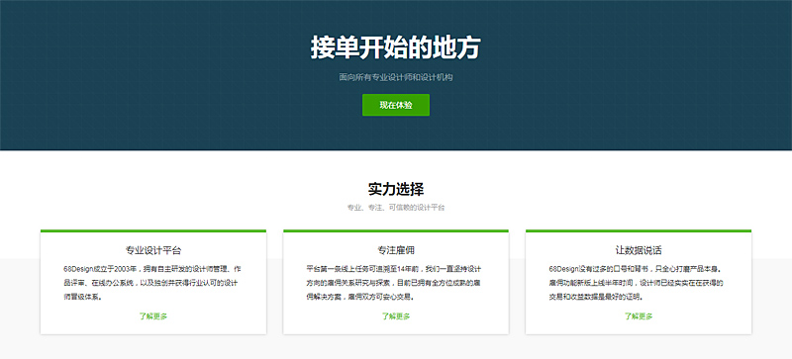
Task: Click the subtitle 面向所有专业设计师和设计机构
Action: 395,78
